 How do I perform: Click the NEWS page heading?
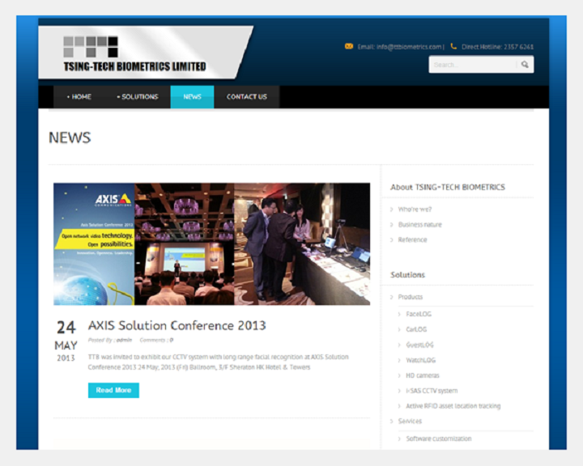[x=70, y=138]
